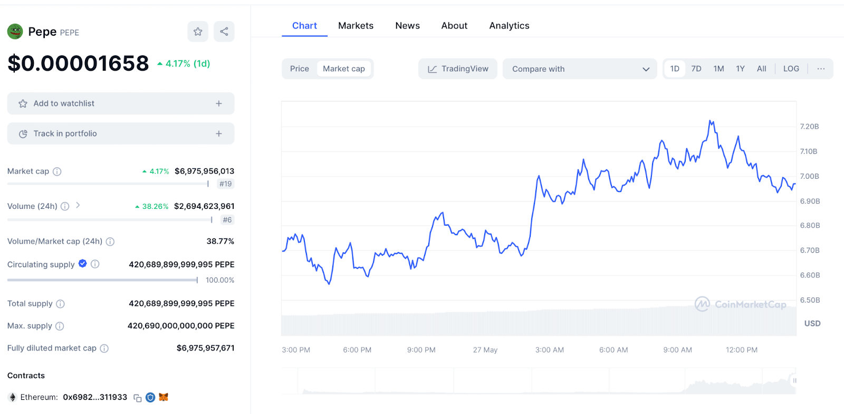Click the $2,694,623,961 volume value
This screenshot has width=844, height=414.
[204, 206]
